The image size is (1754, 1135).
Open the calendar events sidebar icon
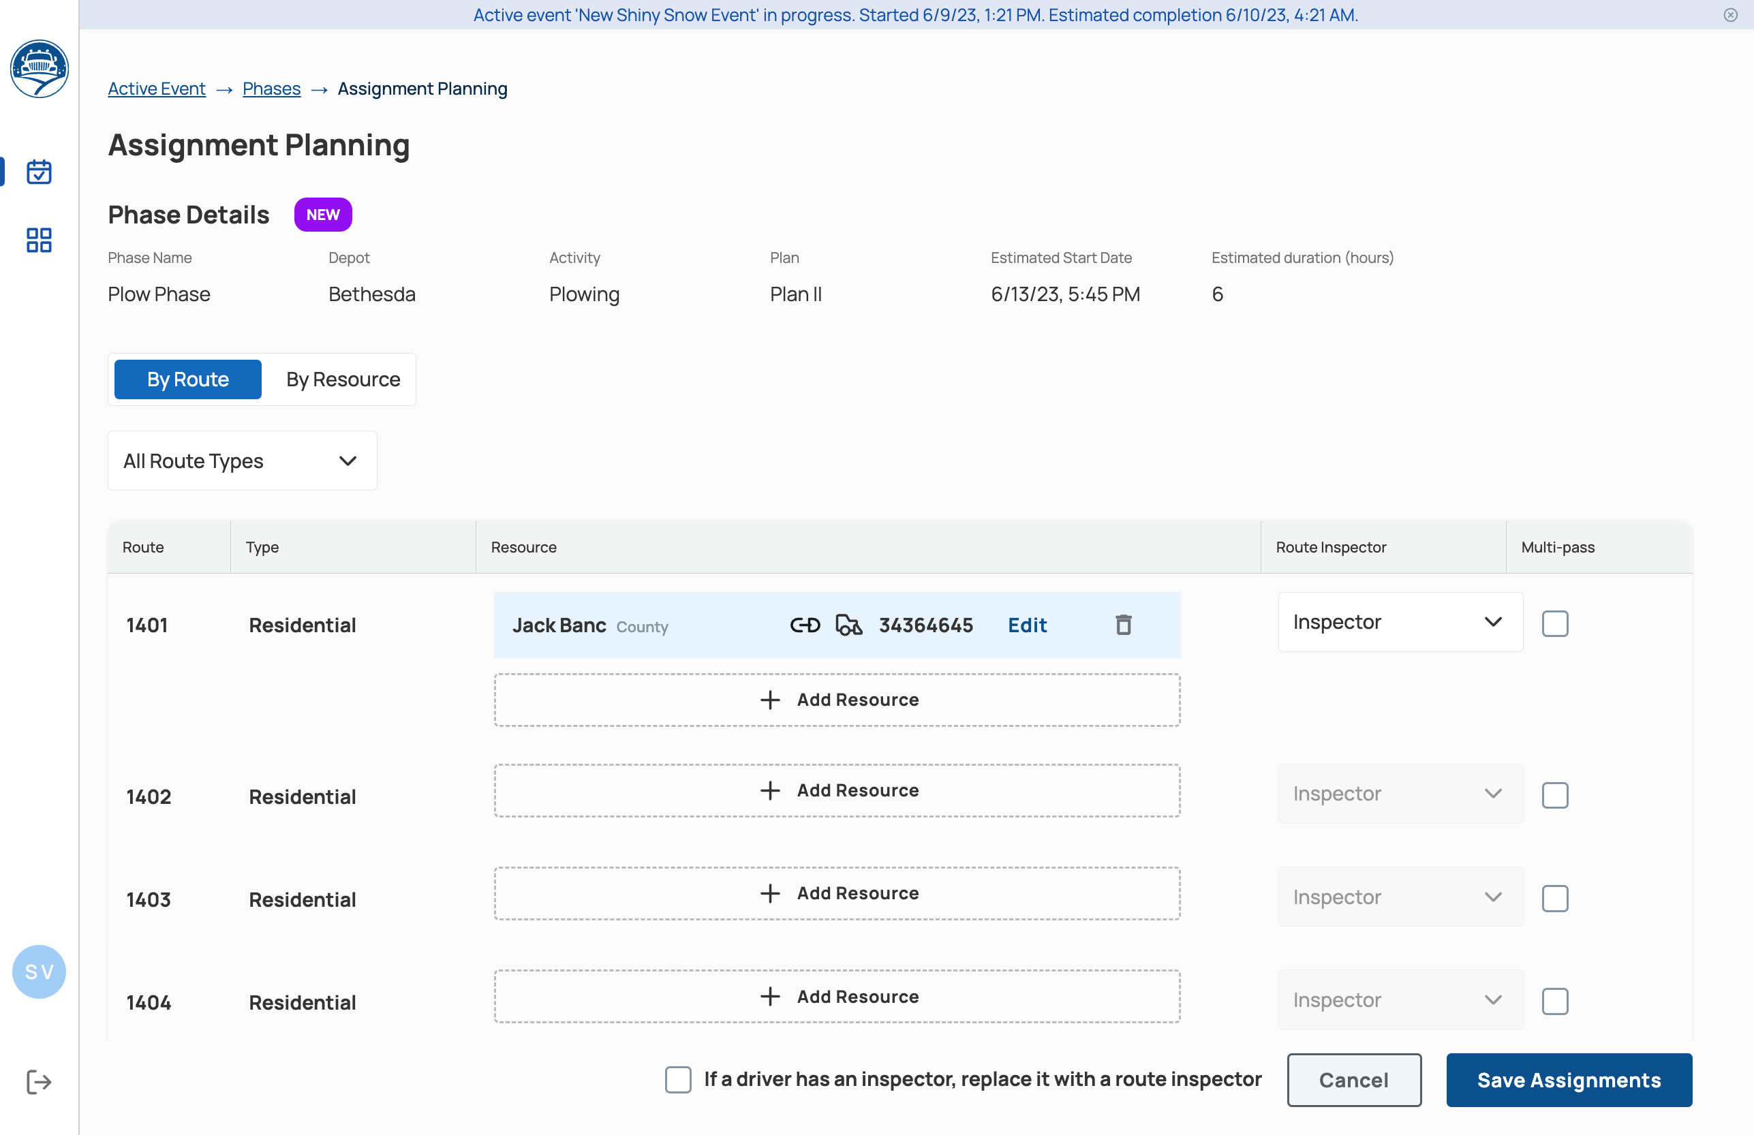coord(39,172)
